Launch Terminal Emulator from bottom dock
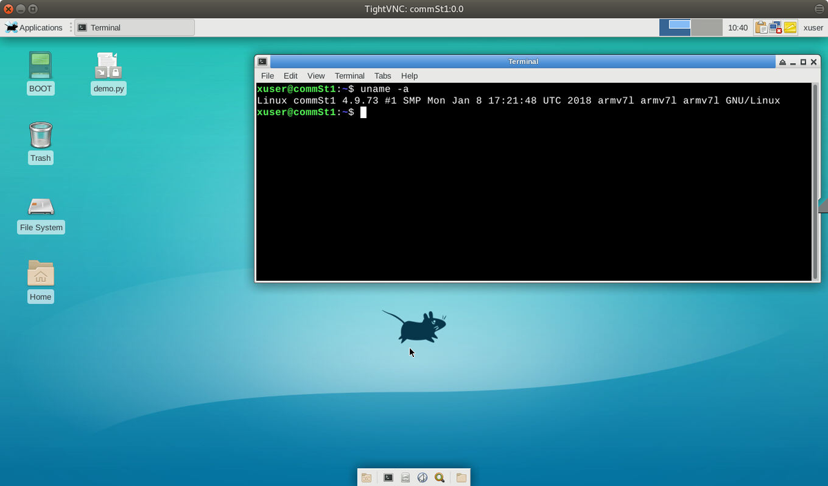The width and height of the screenshot is (828, 486). point(388,477)
